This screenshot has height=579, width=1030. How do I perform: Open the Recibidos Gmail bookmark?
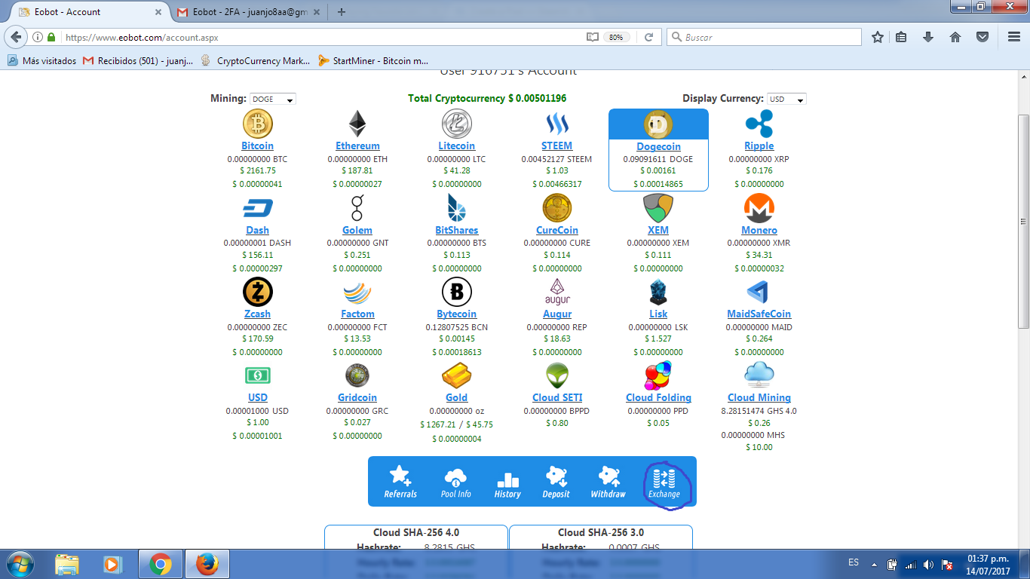pyautogui.click(x=138, y=60)
